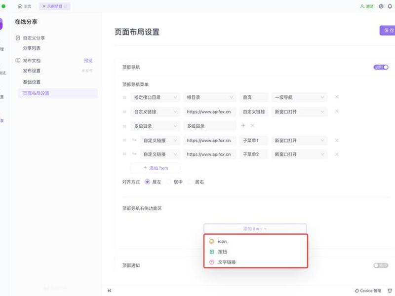395x296 pixels.
Task: Open 基础设置 menu item
Action: click(32, 82)
